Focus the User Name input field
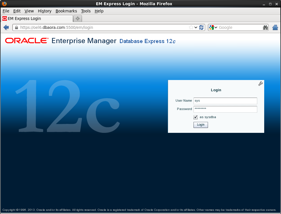Viewport: 281px width, 214px height. pos(225,101)
